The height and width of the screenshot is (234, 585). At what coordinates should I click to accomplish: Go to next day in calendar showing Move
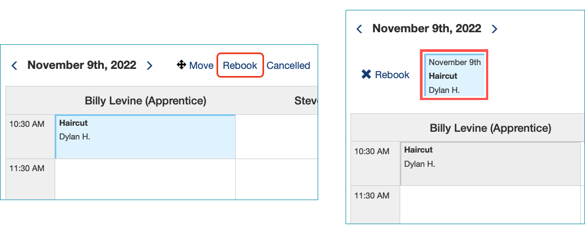point(149,66)
